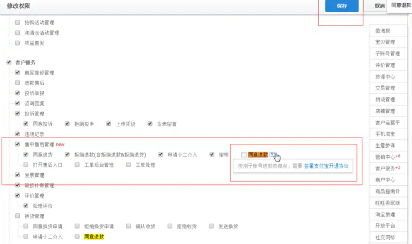Viewport: 412px width, 244px height.
Task: Check the 权益直发 checkbox
Action: (x=17, y=43)
